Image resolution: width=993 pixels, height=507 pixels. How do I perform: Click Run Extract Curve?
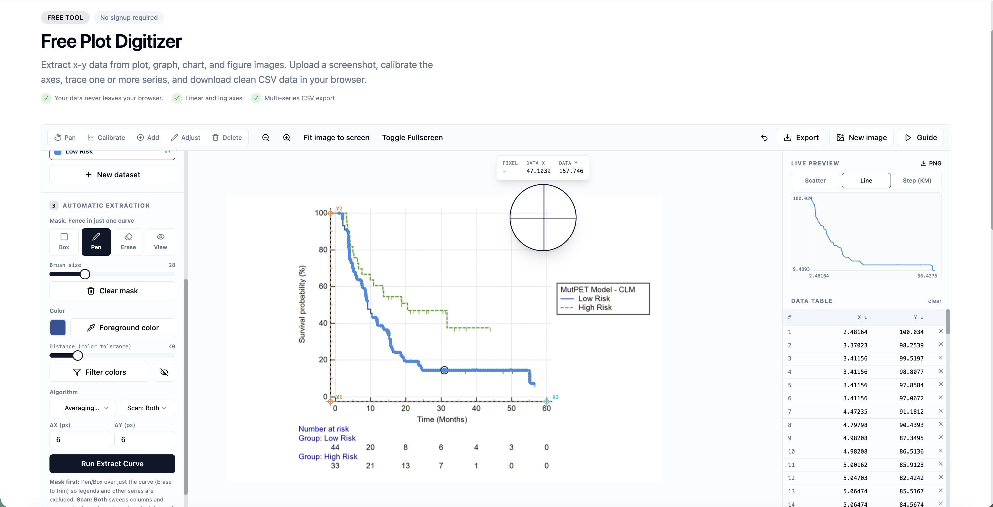pyautogui.click(x=112, y=464)
